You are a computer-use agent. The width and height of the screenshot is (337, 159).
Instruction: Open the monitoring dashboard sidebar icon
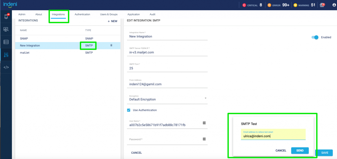pos(6,29)
